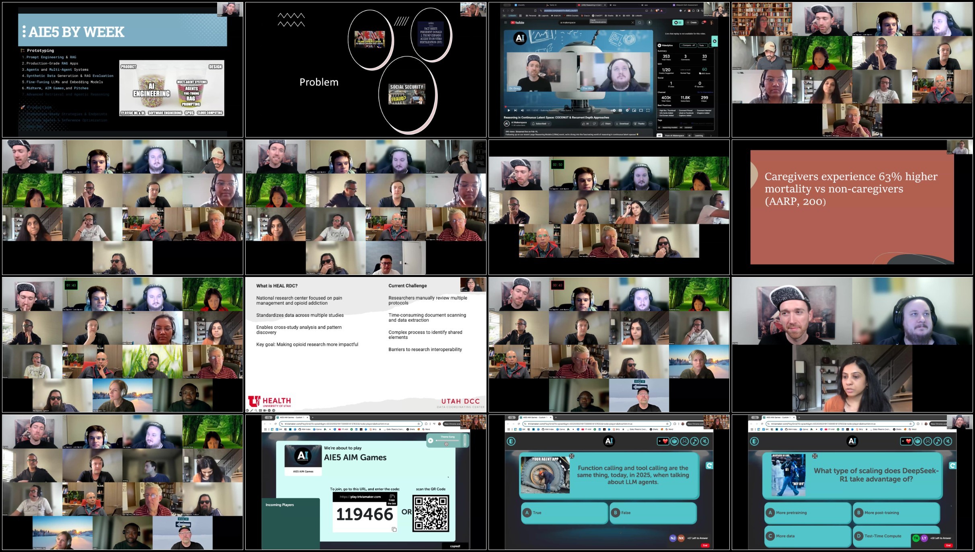Open the Videolytics Tools dropdown
Screen dimensions: 975x552
click(x=702, y=45)
